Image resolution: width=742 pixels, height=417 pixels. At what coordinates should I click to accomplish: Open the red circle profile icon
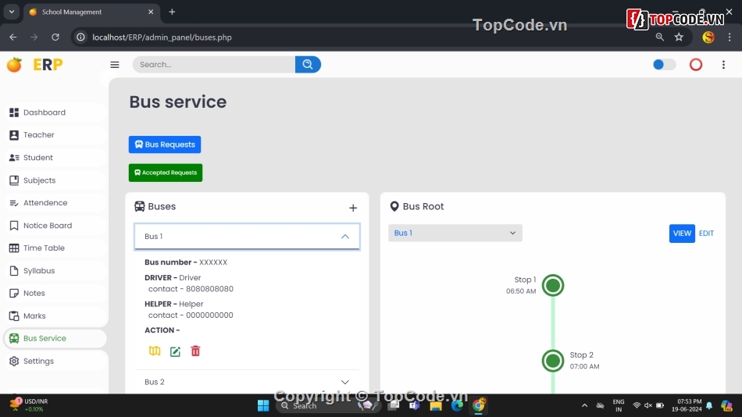[x=695, y=65]
